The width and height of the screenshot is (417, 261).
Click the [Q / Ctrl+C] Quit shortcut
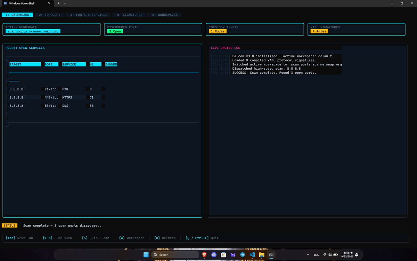tap(202, 238)
